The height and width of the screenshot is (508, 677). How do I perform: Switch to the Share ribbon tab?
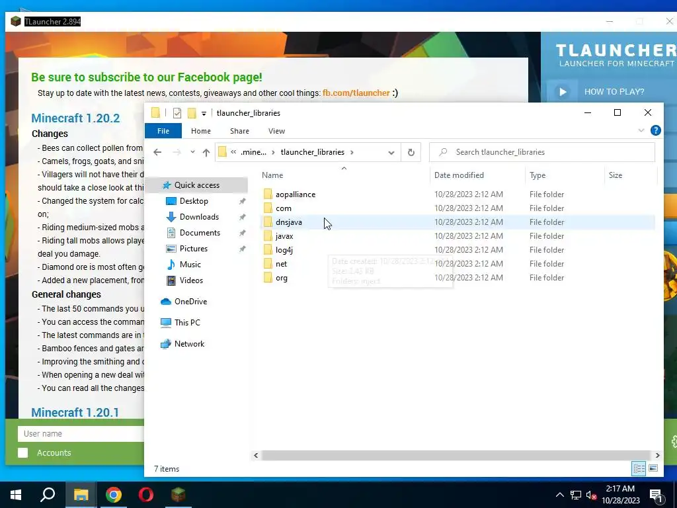coord(239,131)
